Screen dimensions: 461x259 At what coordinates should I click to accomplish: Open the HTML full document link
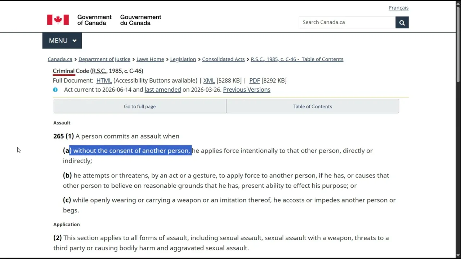coord(104,81)
